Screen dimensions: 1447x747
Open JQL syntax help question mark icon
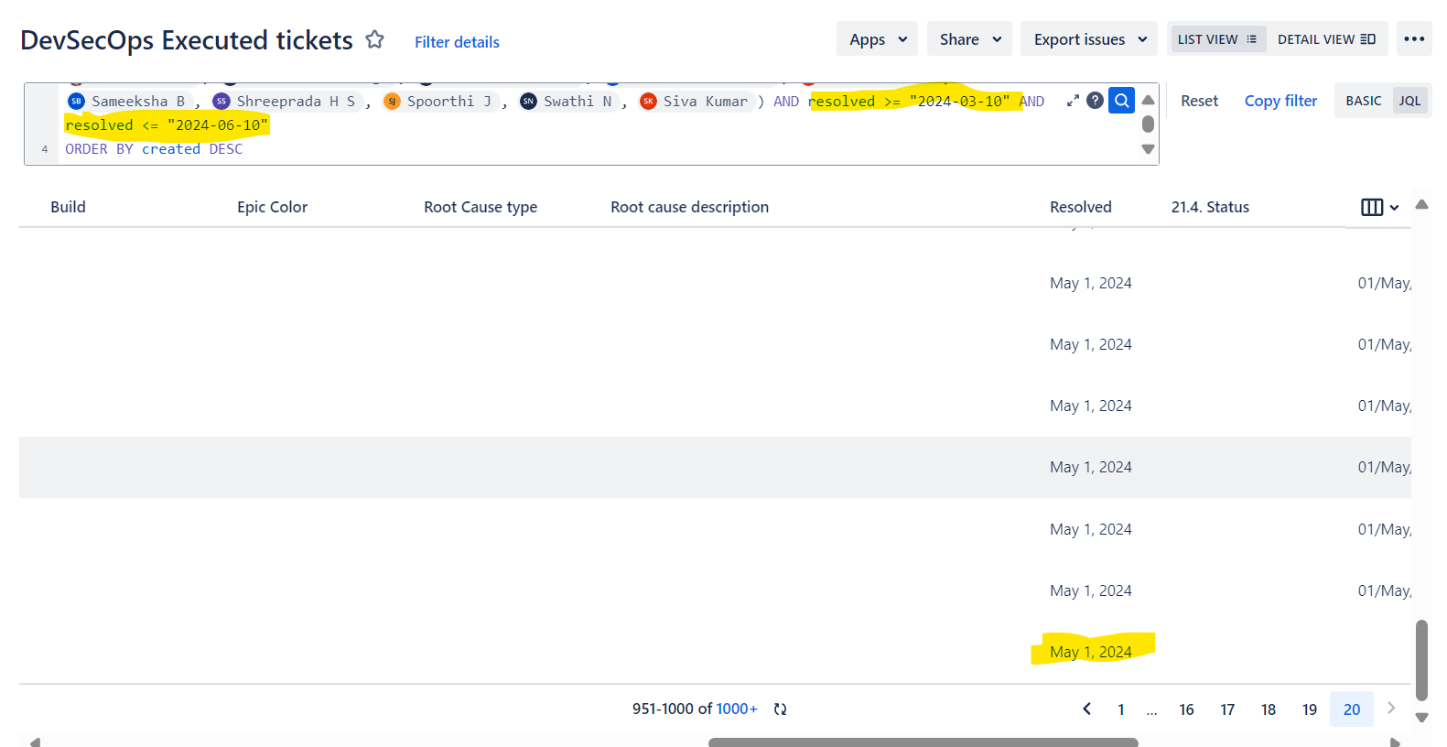coord(1095,101)
